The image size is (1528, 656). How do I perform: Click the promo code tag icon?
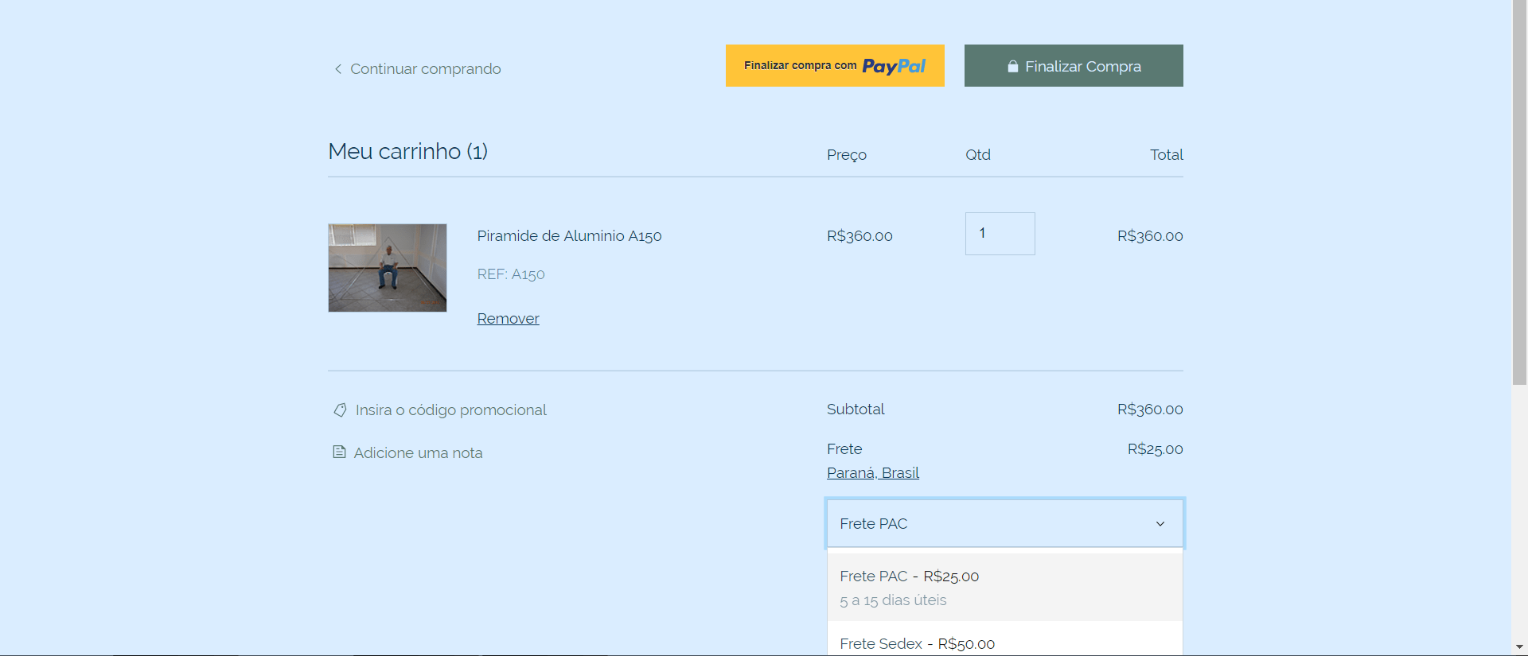point(340,410)
